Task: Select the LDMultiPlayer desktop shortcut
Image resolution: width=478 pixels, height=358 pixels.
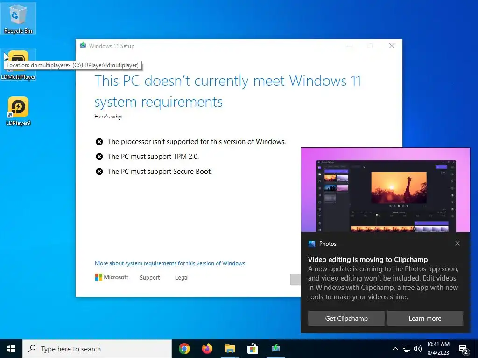Action: [18, 65]
